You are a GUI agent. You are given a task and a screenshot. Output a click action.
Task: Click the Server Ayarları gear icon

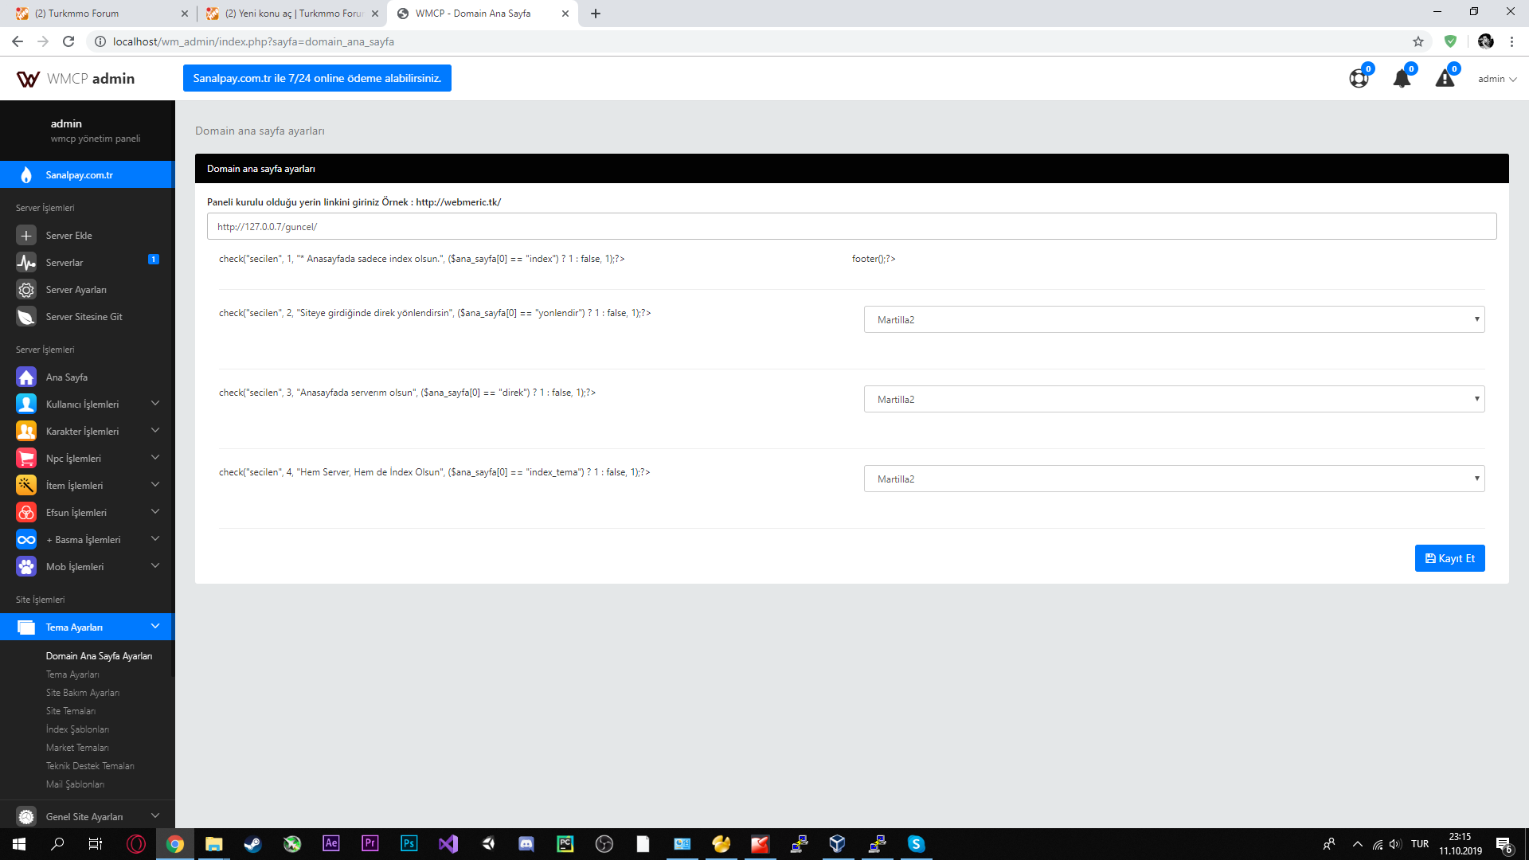26,290
